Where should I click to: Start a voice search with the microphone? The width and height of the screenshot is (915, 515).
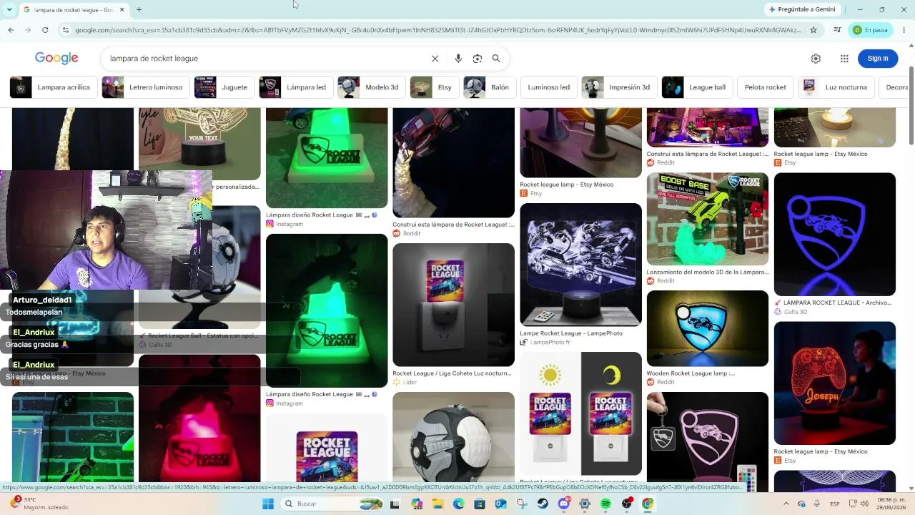pos(458,59)
